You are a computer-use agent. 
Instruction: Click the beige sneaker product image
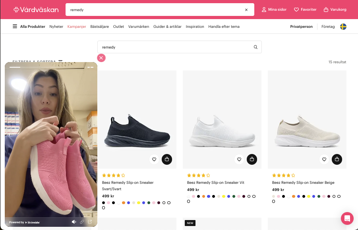coord(307,119)
